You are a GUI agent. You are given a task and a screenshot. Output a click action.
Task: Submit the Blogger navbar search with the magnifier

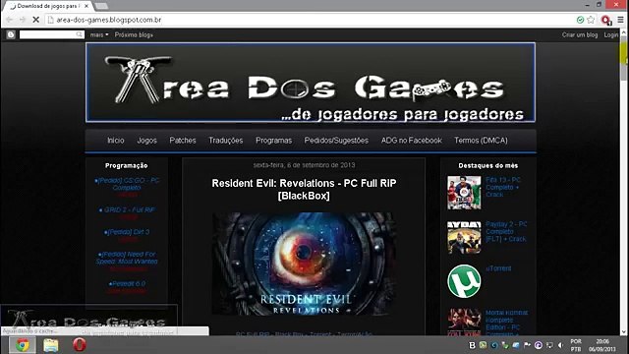(80, 35)
